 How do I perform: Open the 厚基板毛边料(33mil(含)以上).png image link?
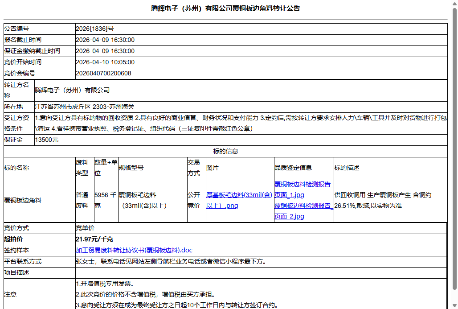(239, 200)
